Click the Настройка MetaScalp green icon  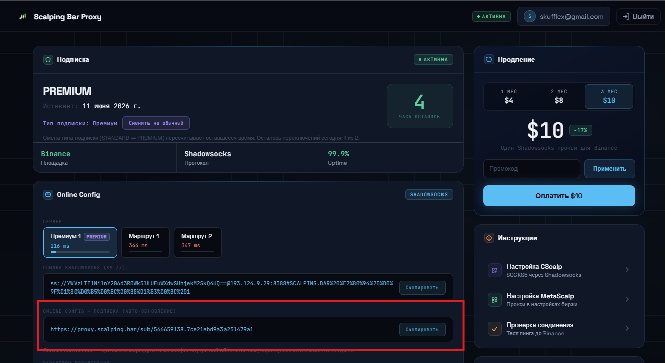pyautogui.click(x=495, y=300)
